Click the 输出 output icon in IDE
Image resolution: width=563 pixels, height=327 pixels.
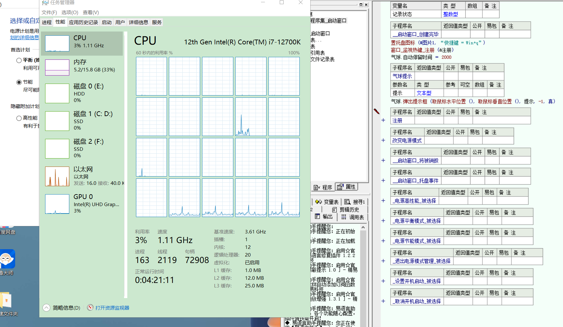[x=317, y=216]
